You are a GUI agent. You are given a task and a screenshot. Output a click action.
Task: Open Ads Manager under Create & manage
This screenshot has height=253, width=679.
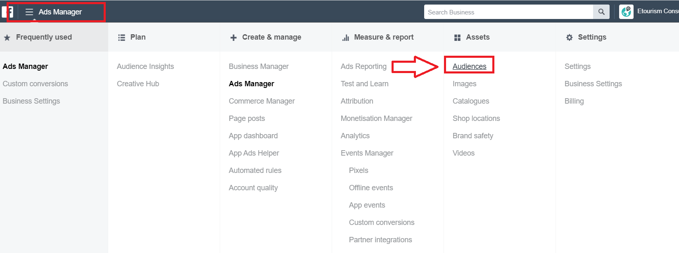[x=252, y=84]
